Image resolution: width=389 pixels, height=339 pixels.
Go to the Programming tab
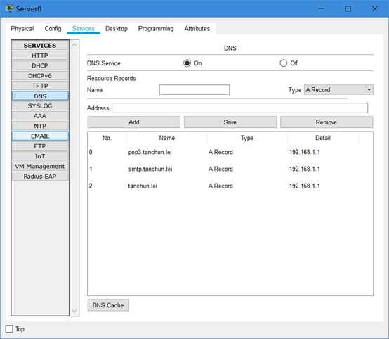tap(156, 29)
